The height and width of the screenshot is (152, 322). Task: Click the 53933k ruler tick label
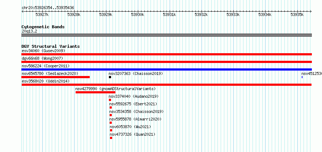233,14
